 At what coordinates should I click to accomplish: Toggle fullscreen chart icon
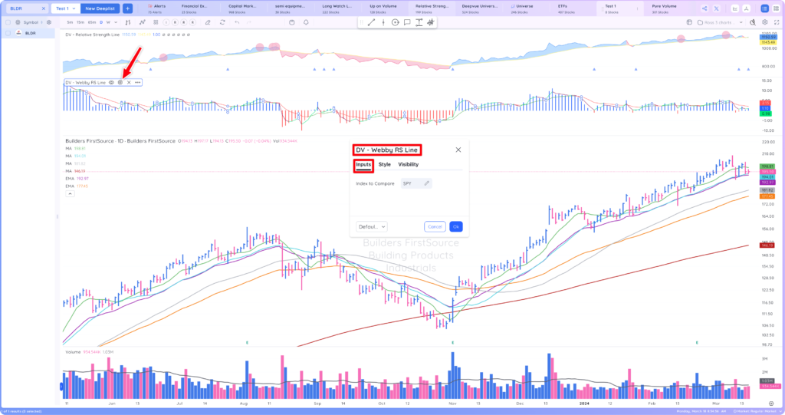tap(777, 22)
